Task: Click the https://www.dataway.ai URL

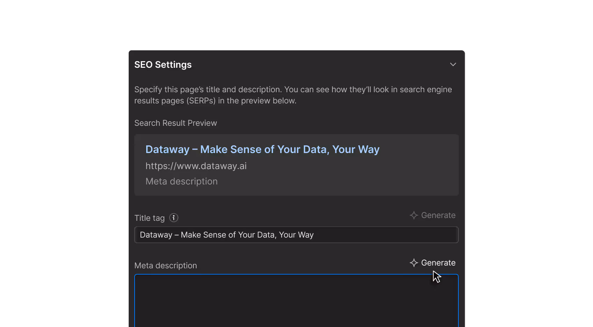Action: point(196,166)
